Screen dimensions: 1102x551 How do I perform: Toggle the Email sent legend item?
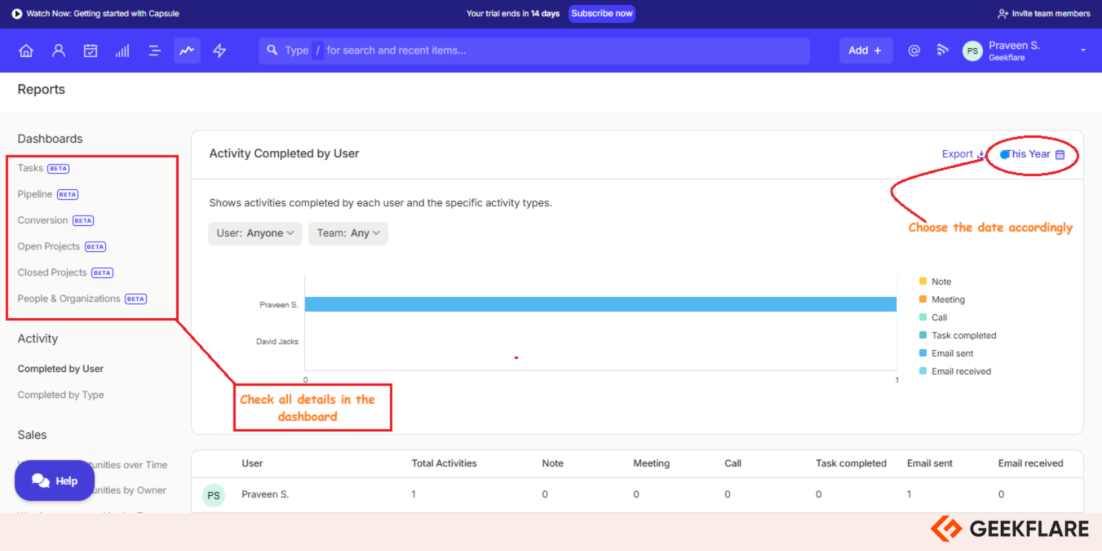(x=946, y=353)
